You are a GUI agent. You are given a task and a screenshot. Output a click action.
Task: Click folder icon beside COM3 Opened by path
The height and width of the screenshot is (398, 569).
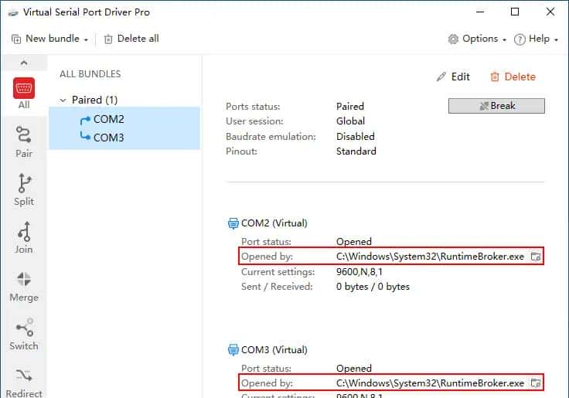pos(535,383)
